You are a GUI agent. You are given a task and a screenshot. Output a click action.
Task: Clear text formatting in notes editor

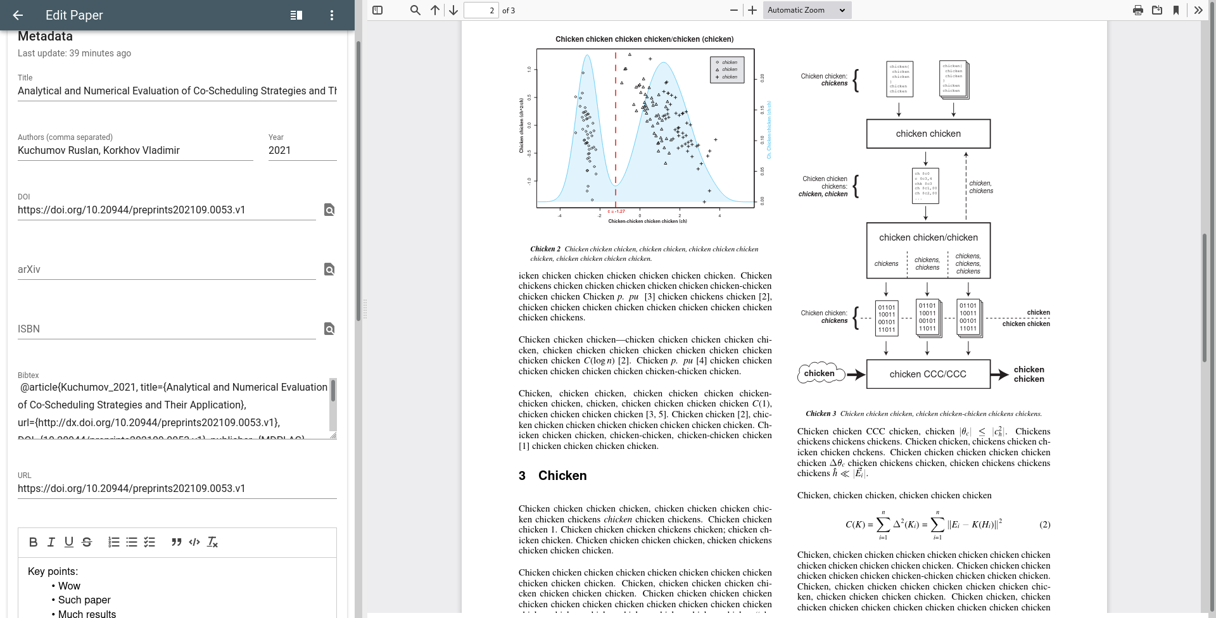pyautogui.click(x=212, y=542)
